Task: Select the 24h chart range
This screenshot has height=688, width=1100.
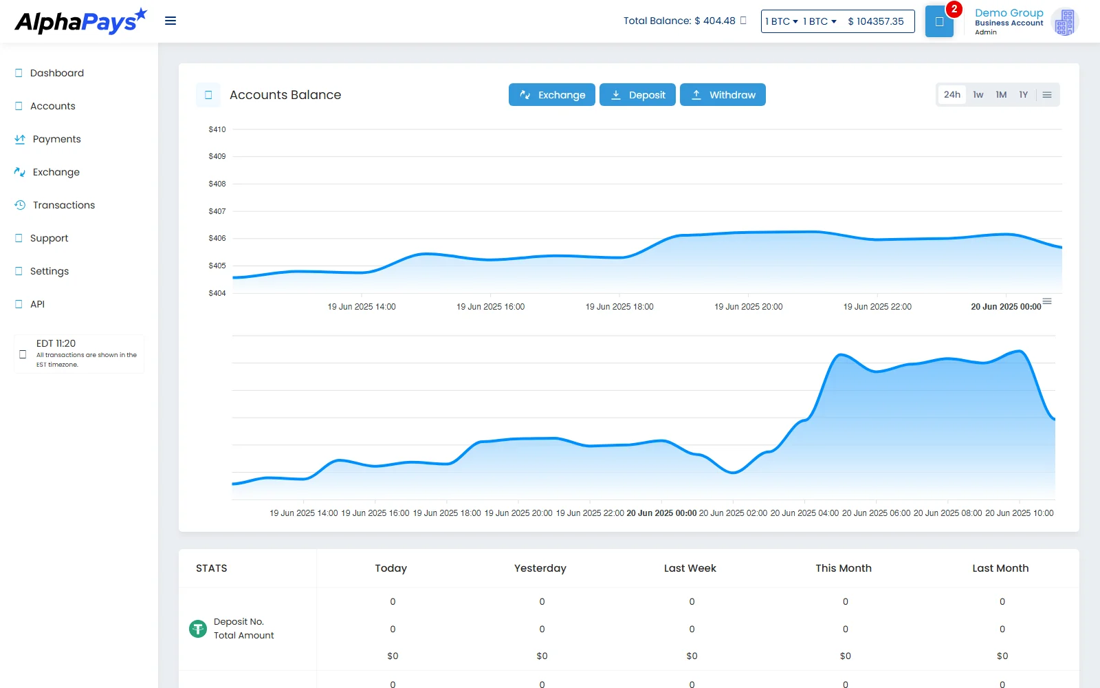Action: click(x=952, y=95)
